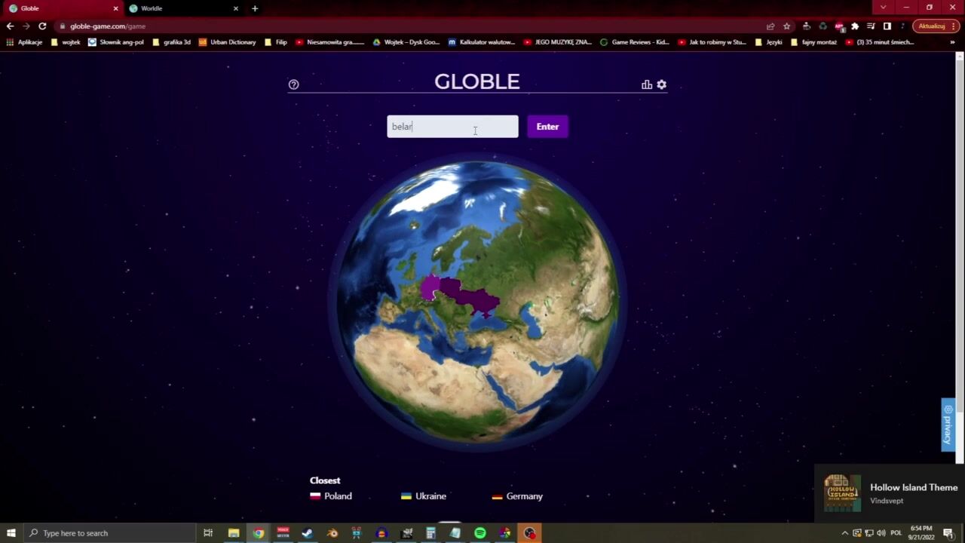Toggle the browser side panel icon
Image resolution: width=965 pixels, height=543 pixels.
[x=887, y=26]
